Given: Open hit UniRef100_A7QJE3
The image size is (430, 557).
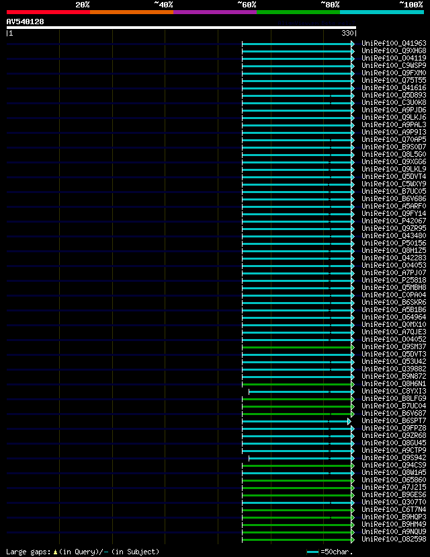Looking at the screenshot, I should click(x=394, y=332).
